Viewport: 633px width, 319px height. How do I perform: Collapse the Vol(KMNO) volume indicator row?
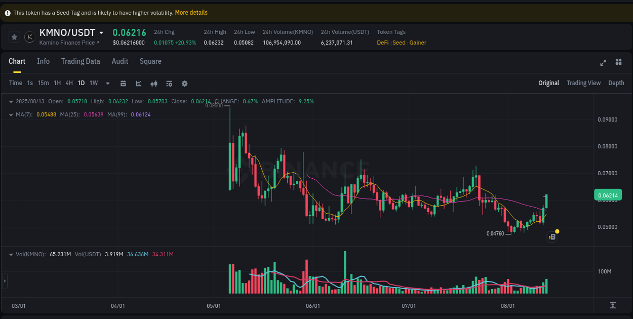click(x=11, y=254)
